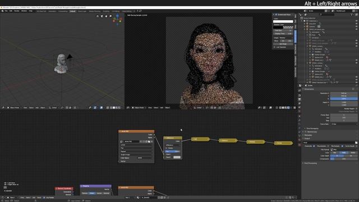Viewport: 359px width, 202px height.
Task: Click the white Color swatch in Screencast Keys
Action: pos(283,21)
